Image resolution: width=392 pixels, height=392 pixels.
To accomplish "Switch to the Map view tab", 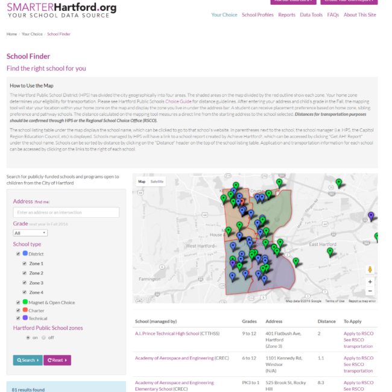I will pos(142,182).
